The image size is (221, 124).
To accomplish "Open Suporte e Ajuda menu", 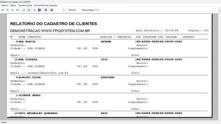I will pos(25,5).
